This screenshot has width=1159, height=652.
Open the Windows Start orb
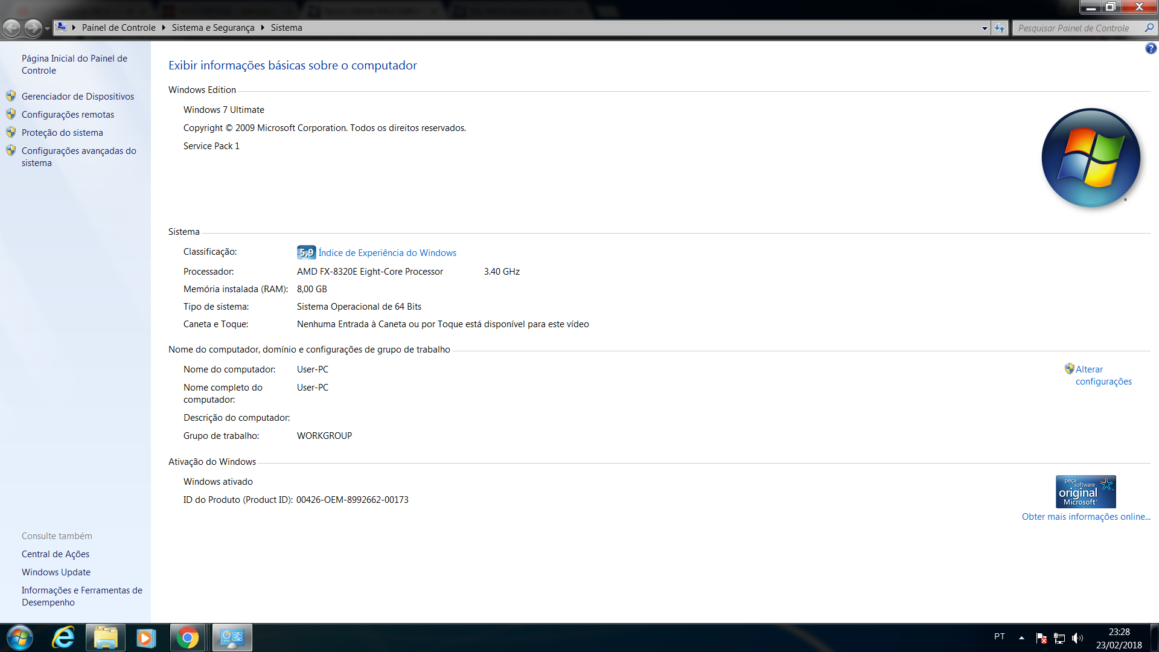pos(19,638)
